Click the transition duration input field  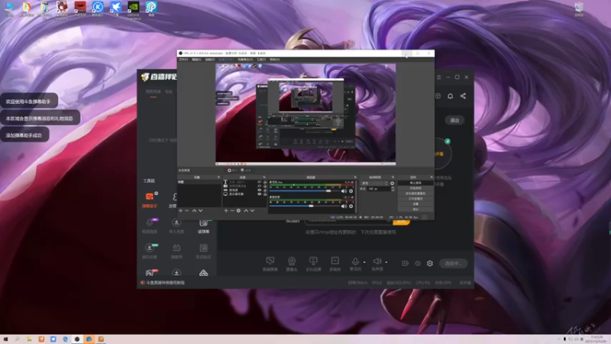click(x=379, y=189)
